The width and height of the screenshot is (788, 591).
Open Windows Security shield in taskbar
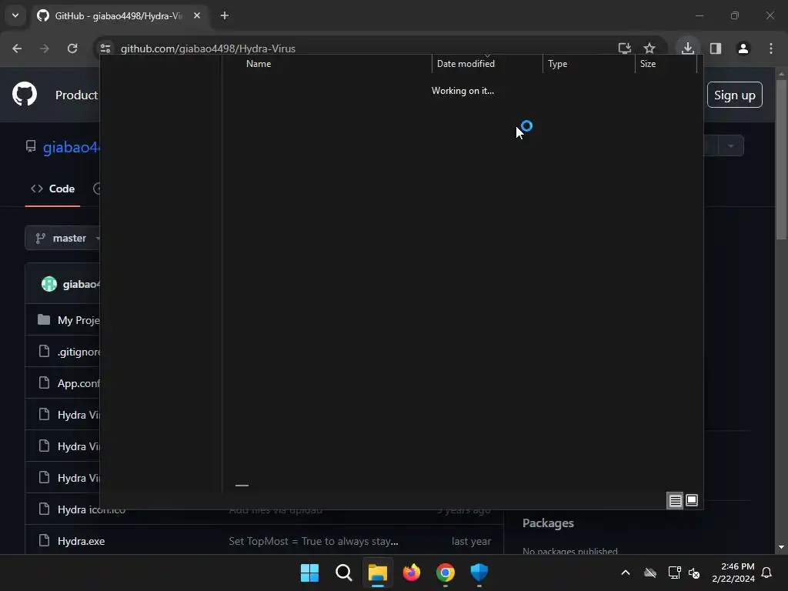[479, 573]
